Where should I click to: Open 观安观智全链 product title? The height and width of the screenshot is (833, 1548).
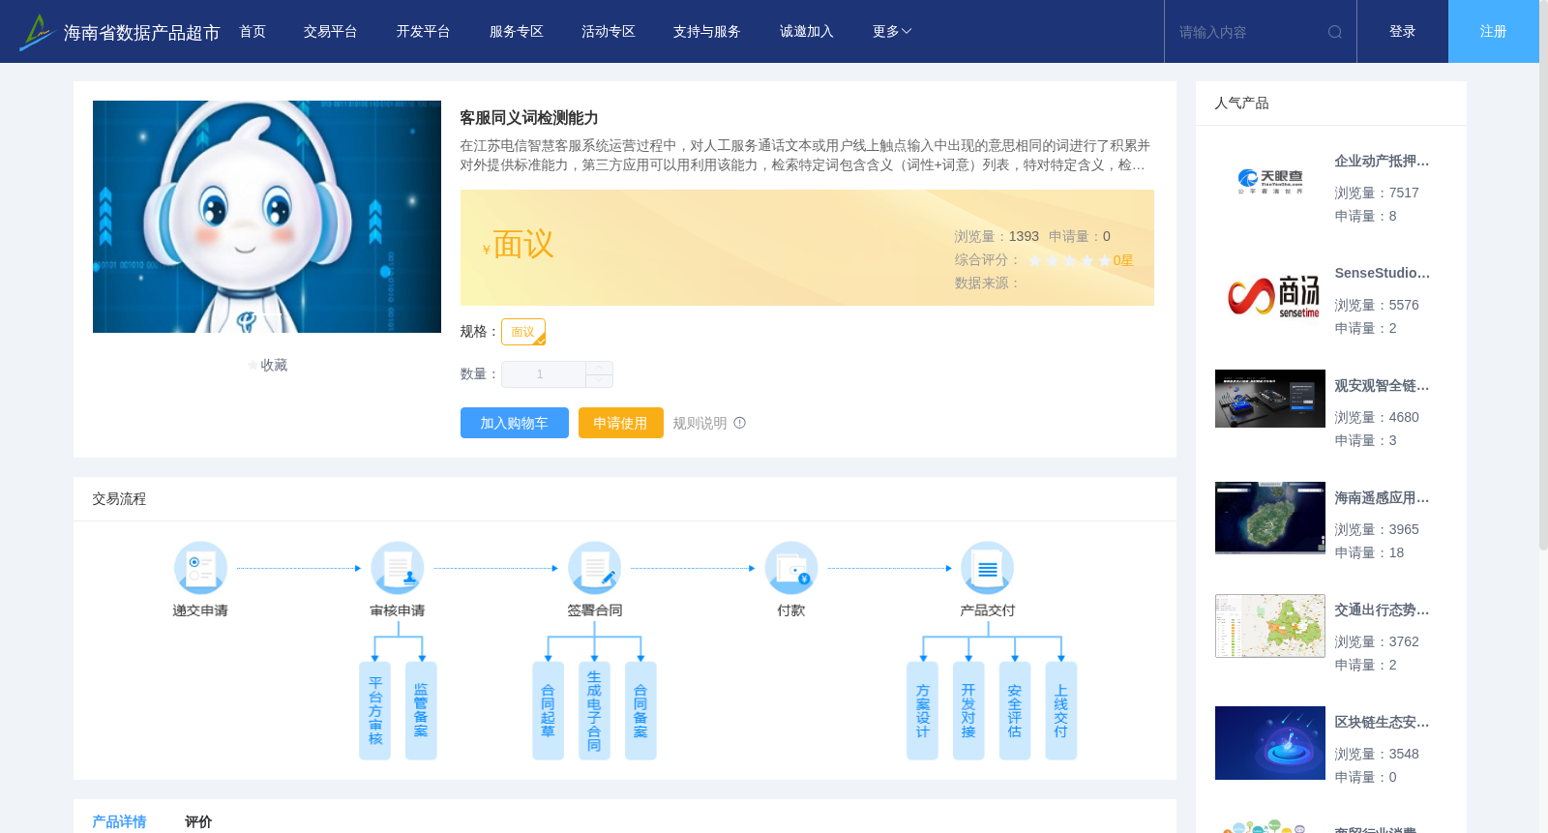pyautogui.click(x=1382, y=386)
